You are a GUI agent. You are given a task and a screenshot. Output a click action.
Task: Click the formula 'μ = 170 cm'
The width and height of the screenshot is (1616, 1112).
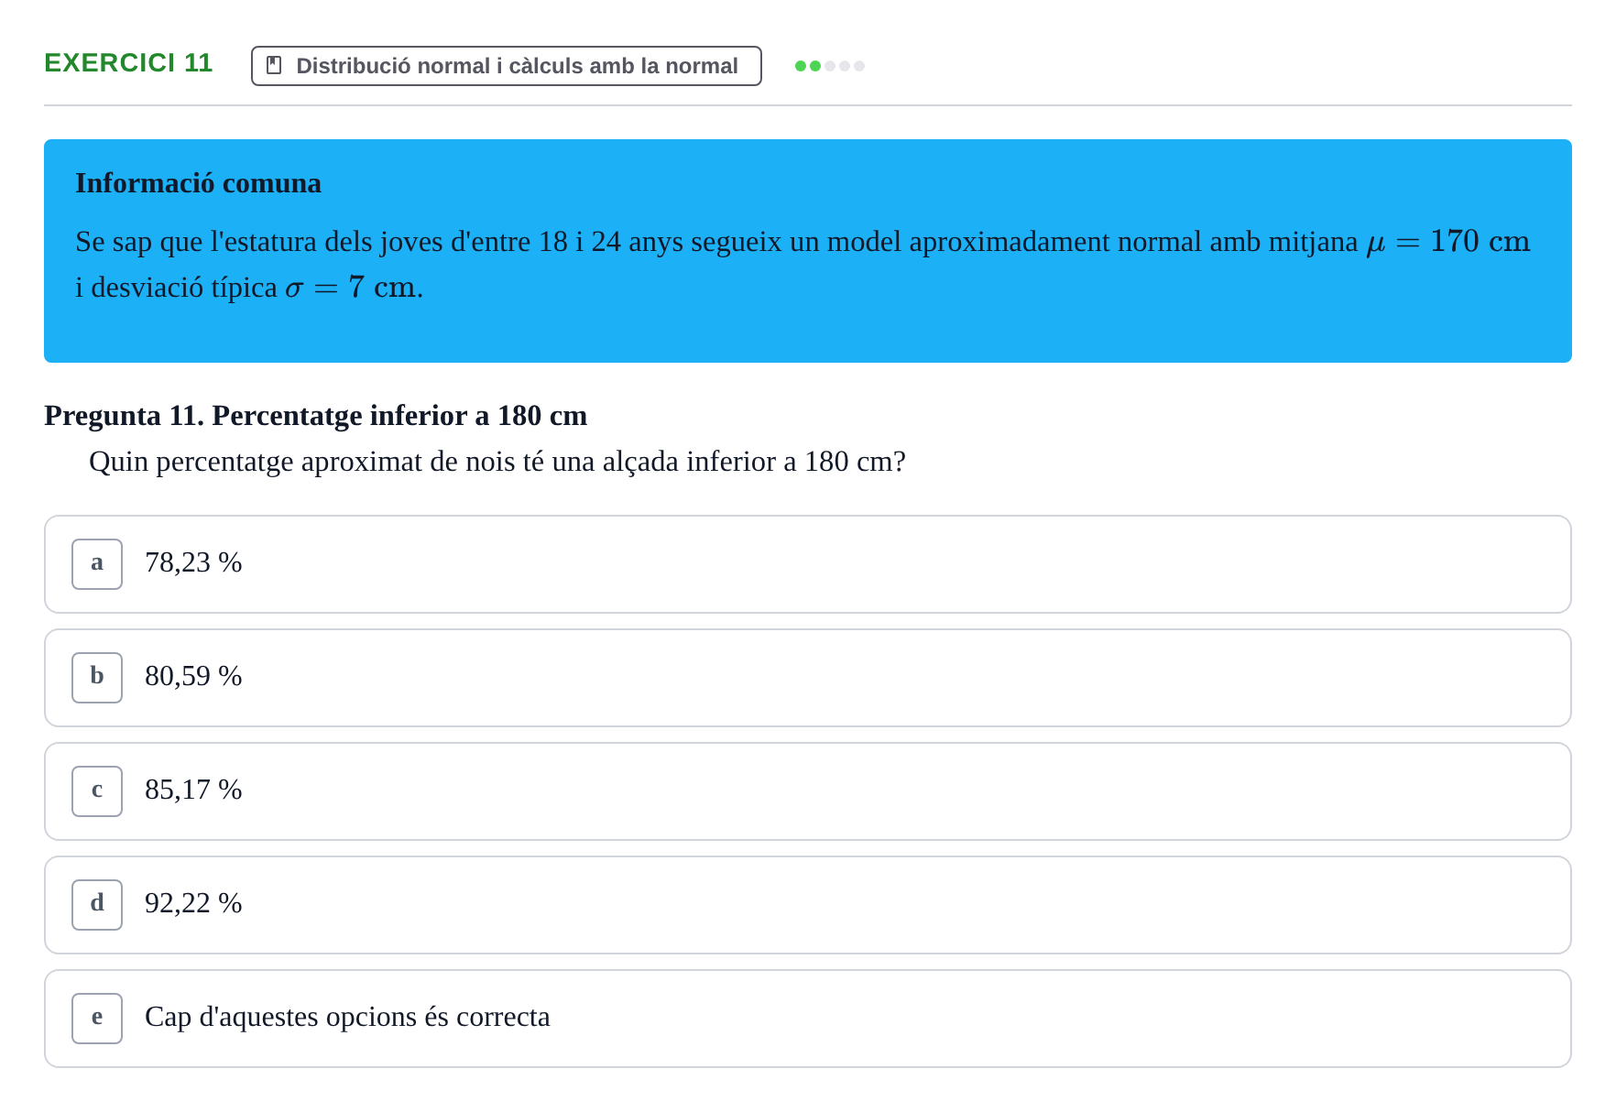[1448, 242]
